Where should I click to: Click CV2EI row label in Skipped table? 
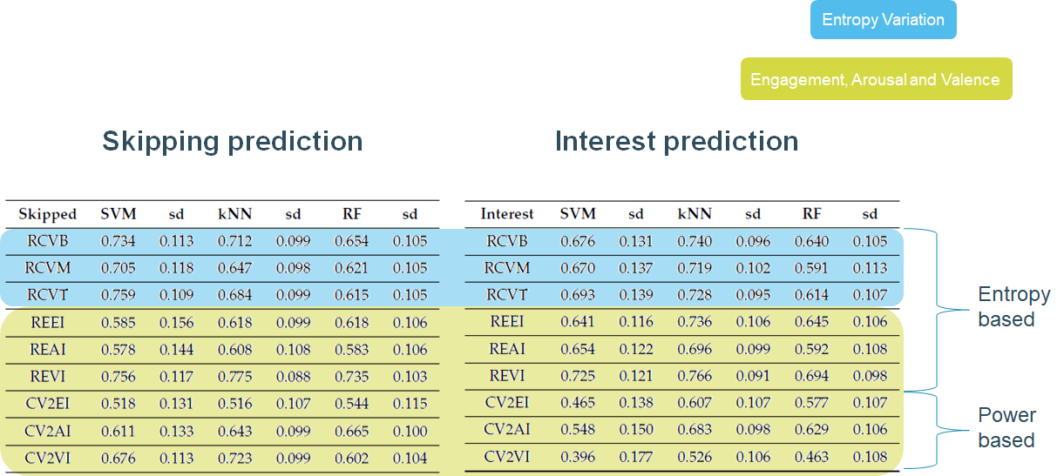48,404
